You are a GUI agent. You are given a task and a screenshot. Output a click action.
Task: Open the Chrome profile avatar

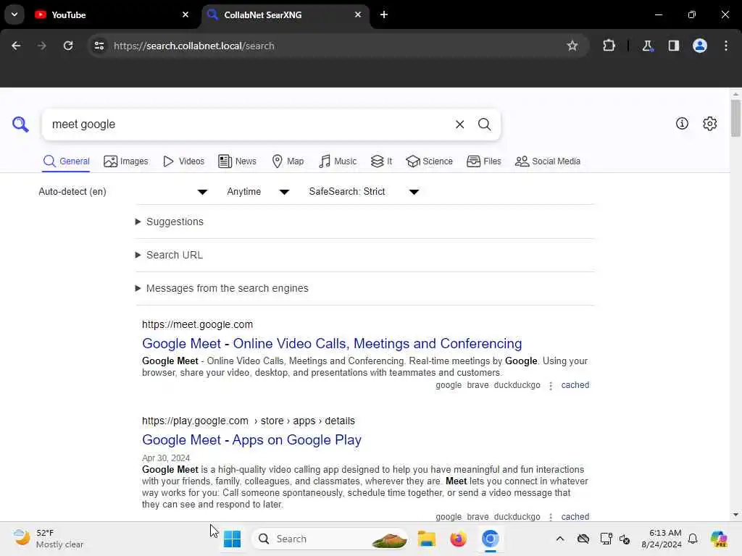pyautogui.click(x=700, y=46)
